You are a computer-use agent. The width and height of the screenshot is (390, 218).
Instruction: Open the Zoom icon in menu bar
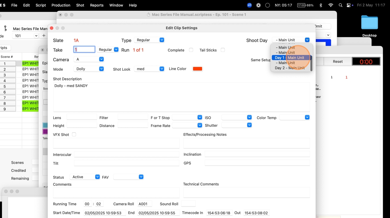tap(249, 5)
